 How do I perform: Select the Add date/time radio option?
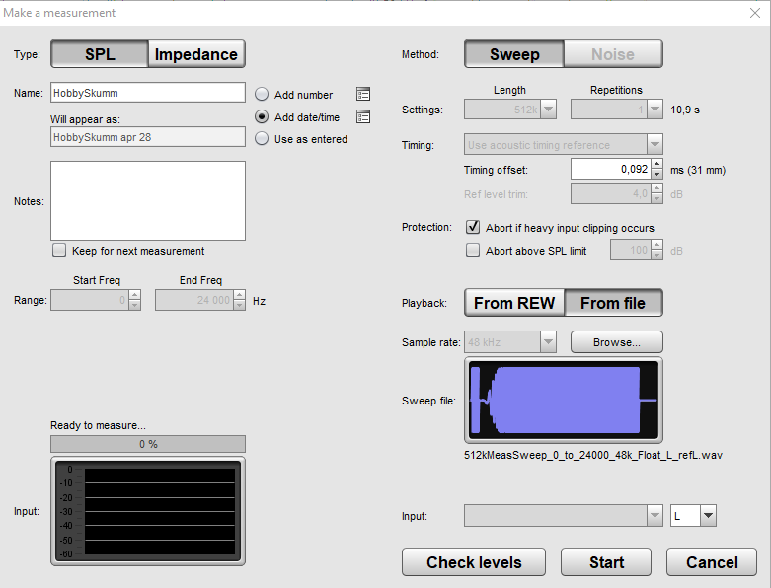[x=262, y=117]
